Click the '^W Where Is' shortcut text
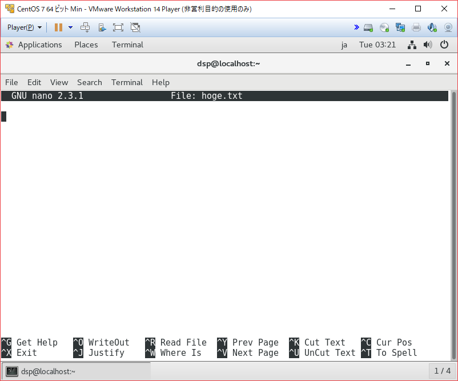Screen dimensions: 458x381 click(x=173, y=352)
